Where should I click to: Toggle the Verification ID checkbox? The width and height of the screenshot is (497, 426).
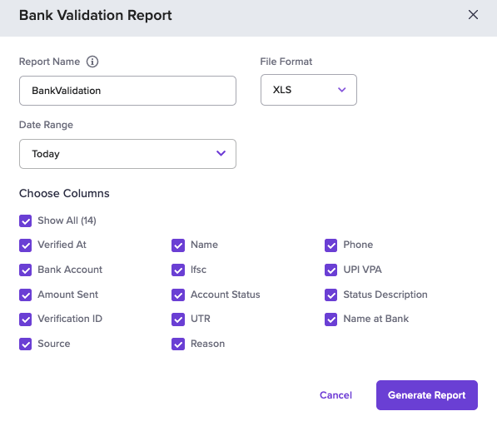point(25,319)
